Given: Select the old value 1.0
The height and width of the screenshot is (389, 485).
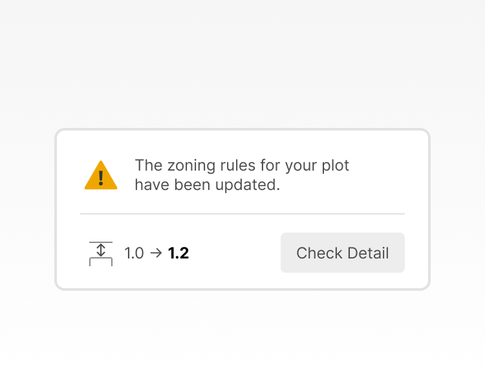Looking at the screenshot, I should tap(135, 253).
